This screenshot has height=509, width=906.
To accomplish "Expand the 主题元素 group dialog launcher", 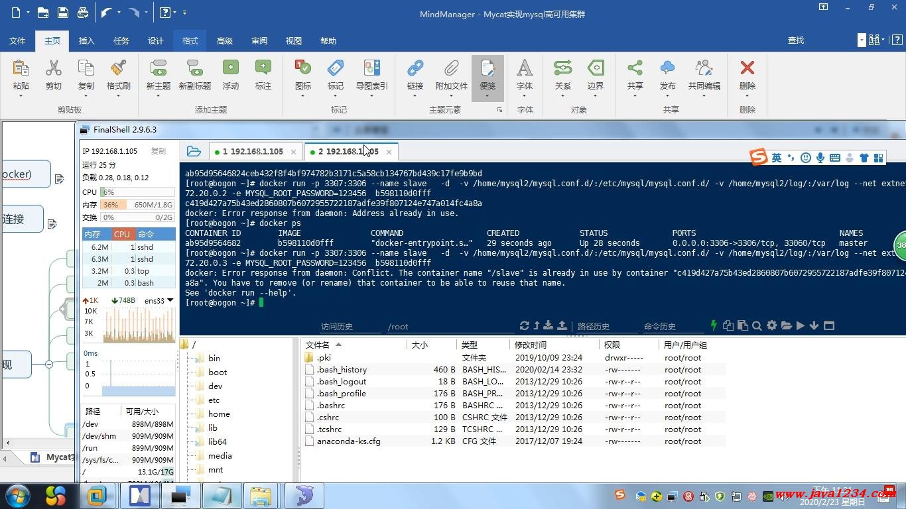I will point(499,110).
